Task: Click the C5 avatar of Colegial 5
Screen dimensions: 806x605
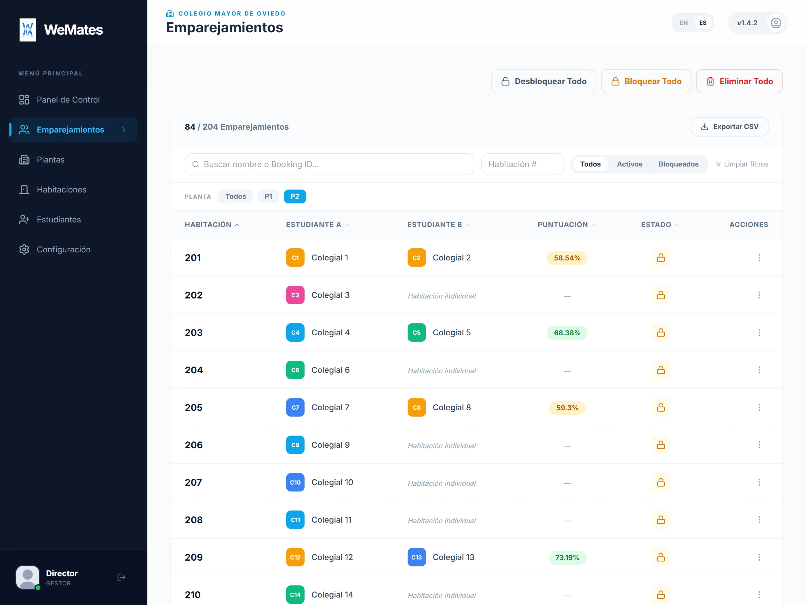Action: 417,332
